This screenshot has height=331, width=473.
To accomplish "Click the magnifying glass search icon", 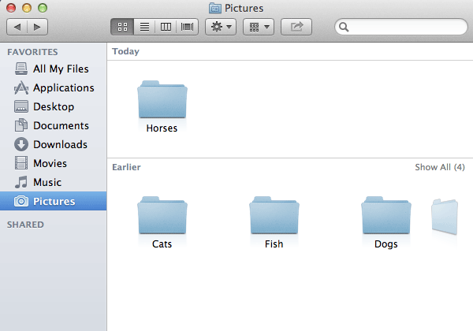I will click(x=344, y=27).
